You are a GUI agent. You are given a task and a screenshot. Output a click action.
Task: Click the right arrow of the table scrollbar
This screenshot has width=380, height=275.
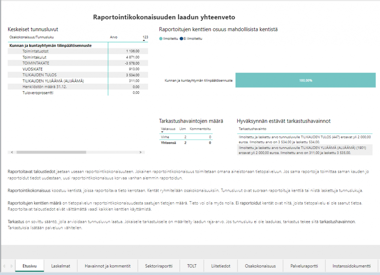(140, 152)
